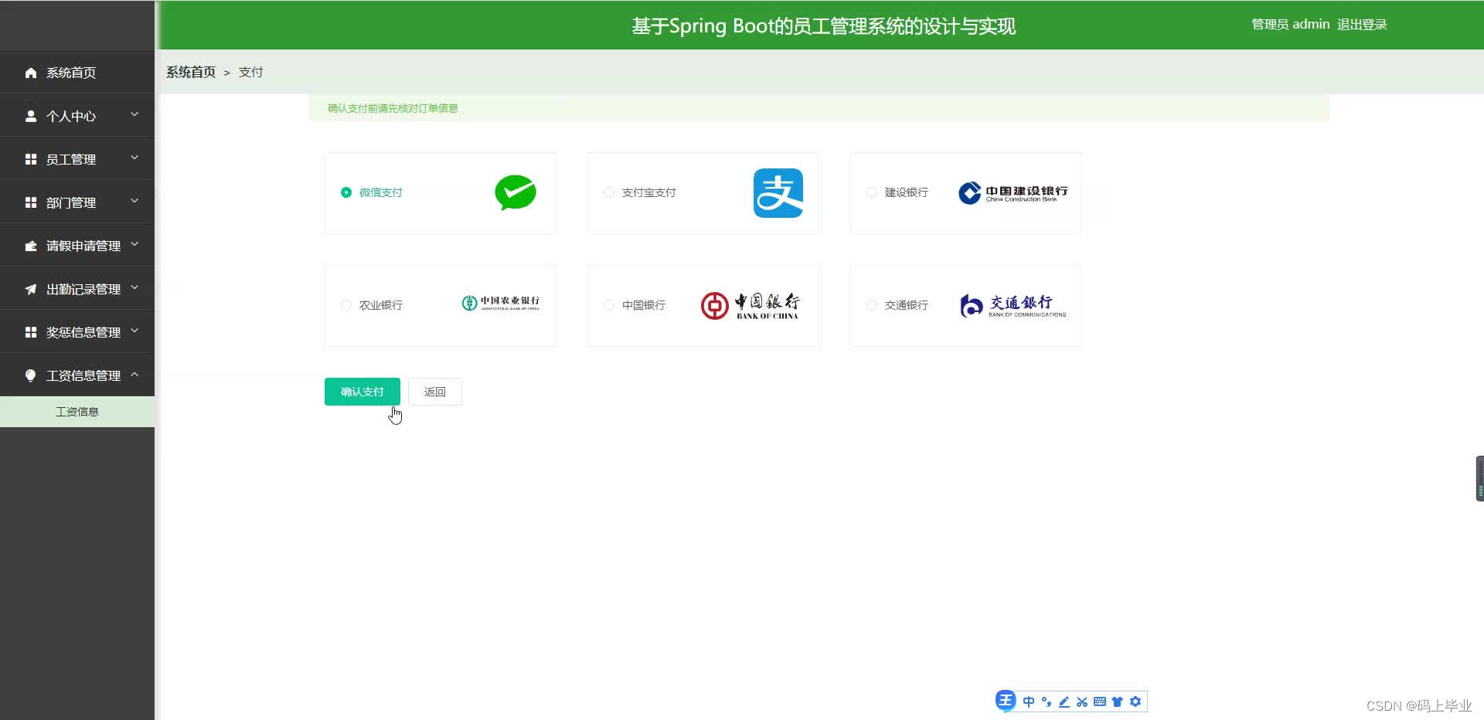Select the 支付宝支付 radio button
The image size is (1484, 720).
[609, 192]
